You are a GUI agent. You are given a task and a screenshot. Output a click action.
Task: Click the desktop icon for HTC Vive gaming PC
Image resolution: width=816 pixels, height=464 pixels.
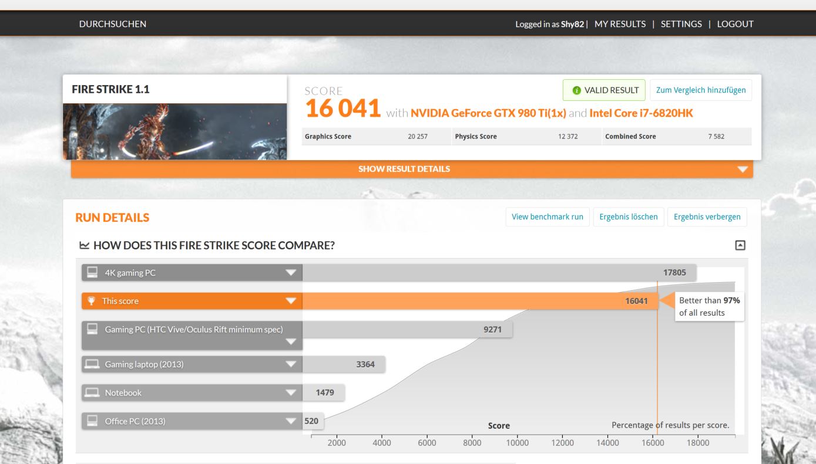pyautogui.click(x=93, y=329)
